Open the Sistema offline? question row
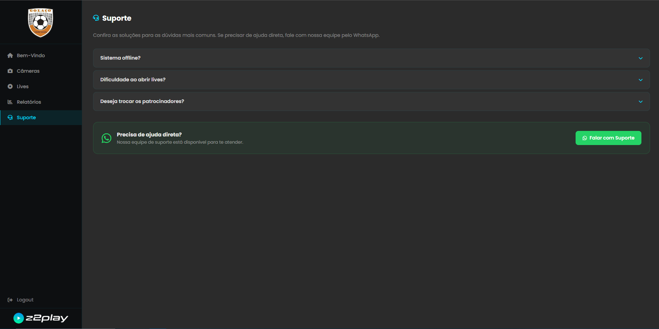 point(120,58)
